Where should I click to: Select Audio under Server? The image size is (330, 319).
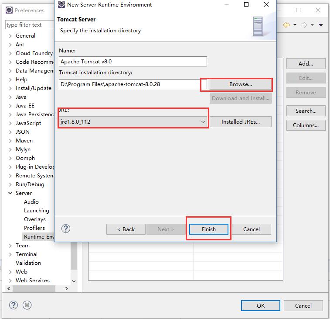pos(31,202)
